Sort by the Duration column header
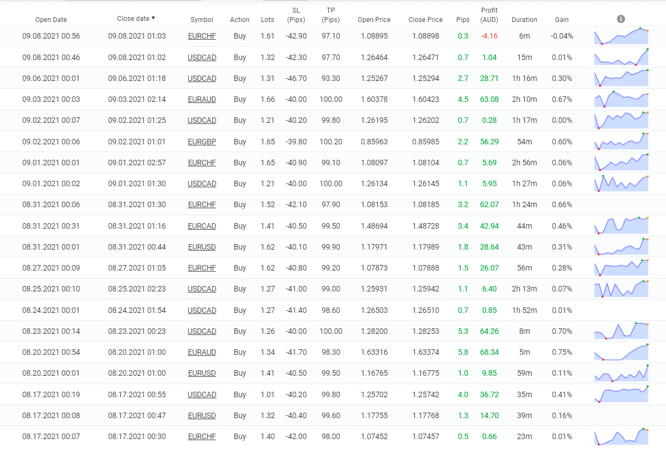 pos(524,20)
